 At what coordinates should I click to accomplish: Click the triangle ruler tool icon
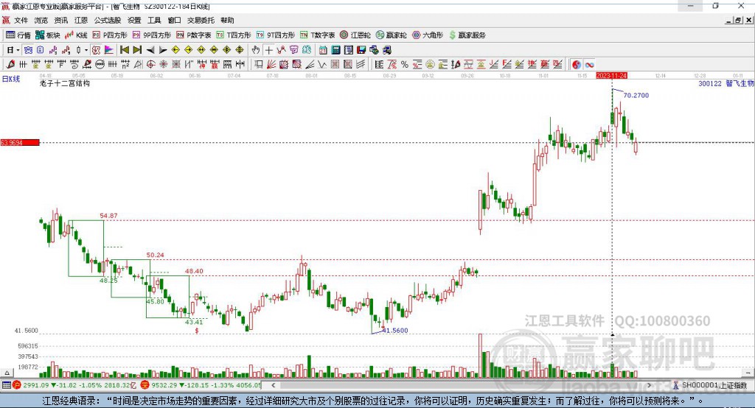click(x=138, y=65)
